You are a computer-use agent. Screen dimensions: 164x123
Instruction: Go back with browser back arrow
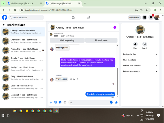coord(4,10)
